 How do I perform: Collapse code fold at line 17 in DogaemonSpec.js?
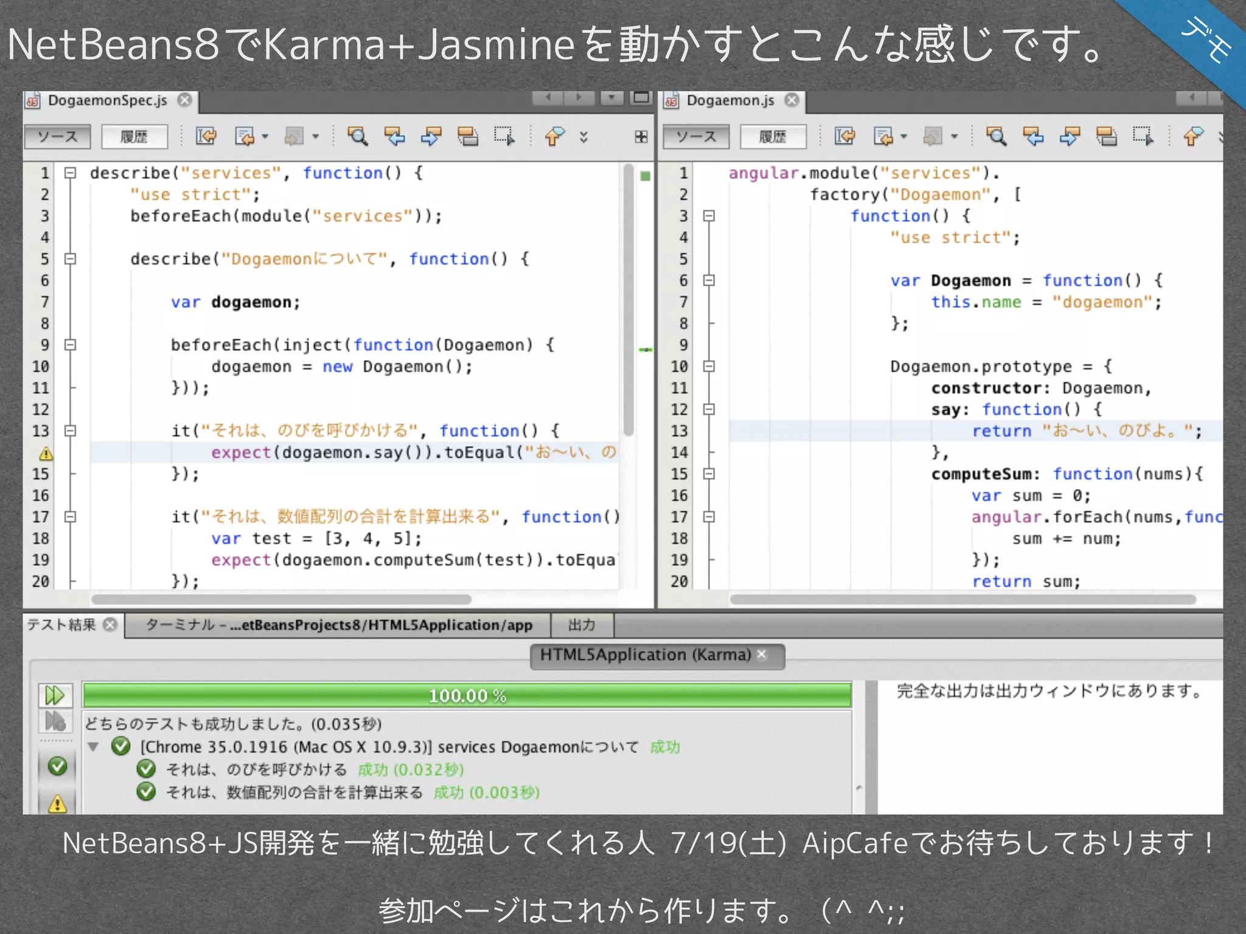71,517
